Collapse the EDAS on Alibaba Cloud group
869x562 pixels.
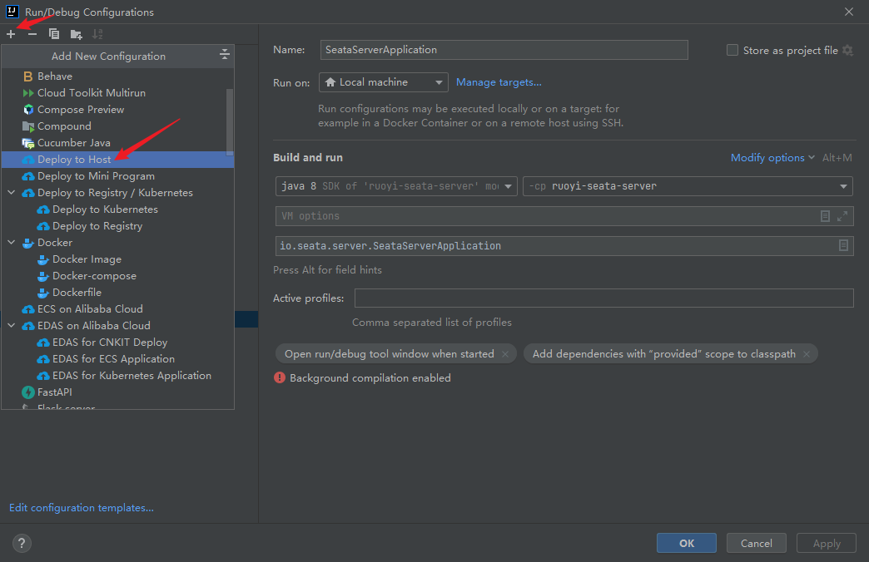point(11,326)
